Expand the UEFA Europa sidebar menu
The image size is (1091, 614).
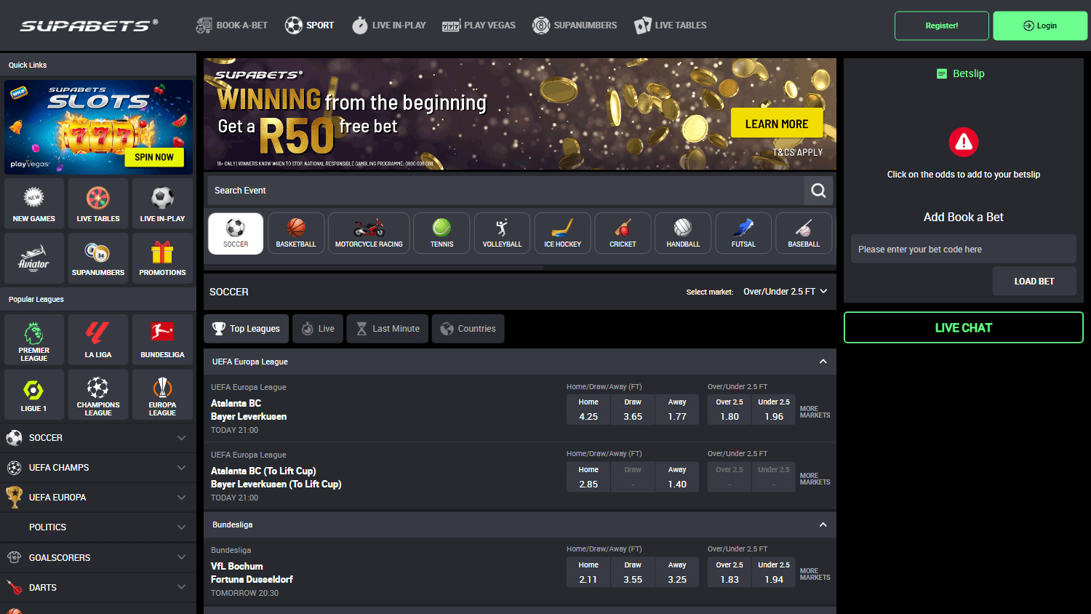98,498
